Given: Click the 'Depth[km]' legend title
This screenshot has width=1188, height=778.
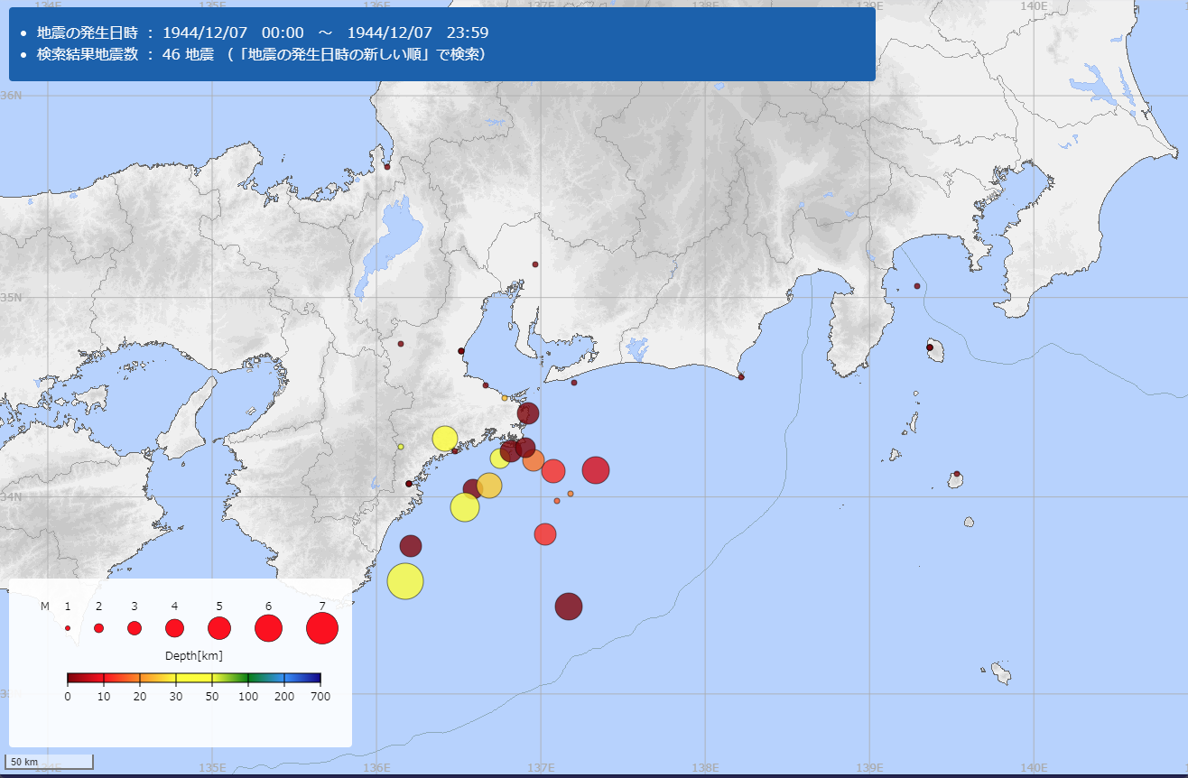Looking at the screenshot, I should point(194,655).
